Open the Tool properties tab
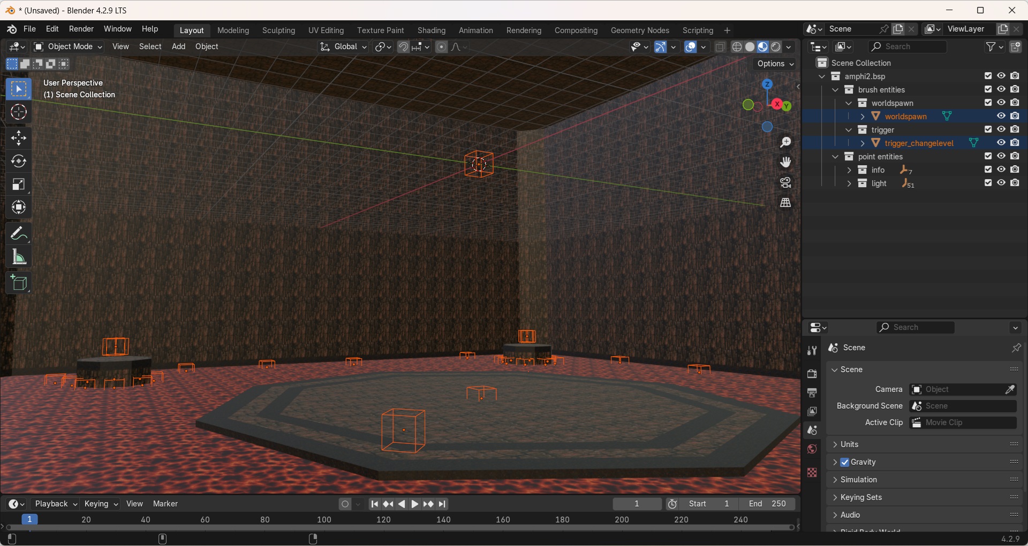 [812, 351]
